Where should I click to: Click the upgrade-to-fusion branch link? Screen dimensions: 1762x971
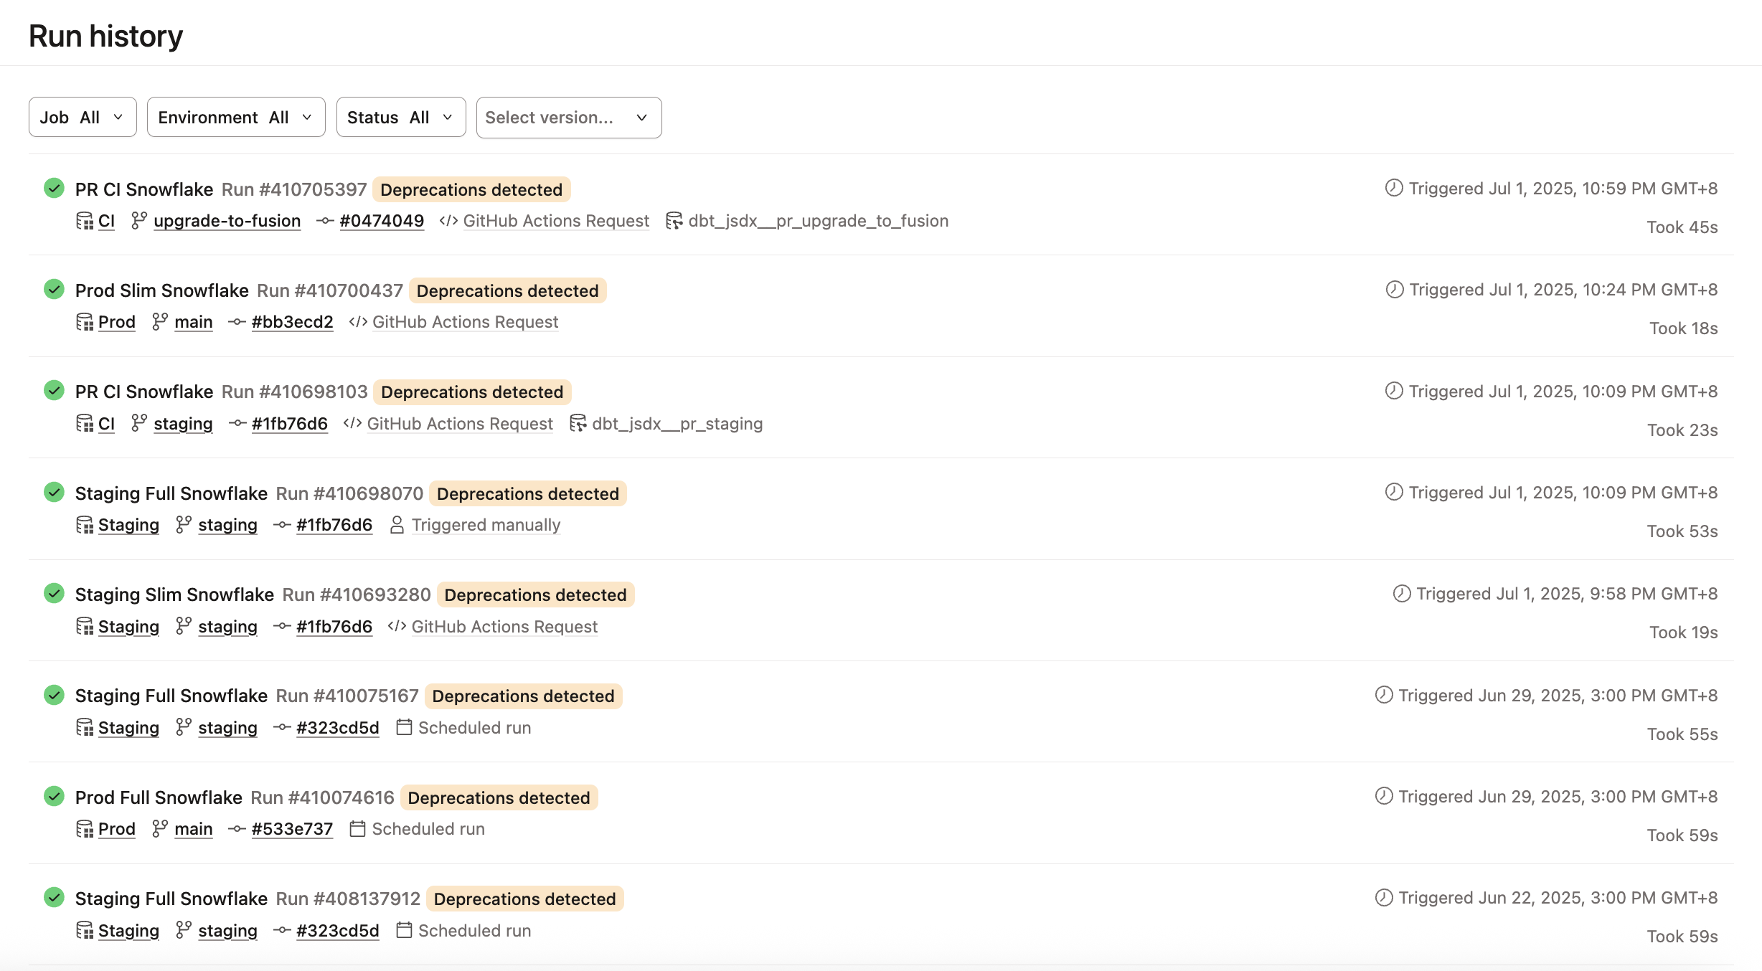227,221
